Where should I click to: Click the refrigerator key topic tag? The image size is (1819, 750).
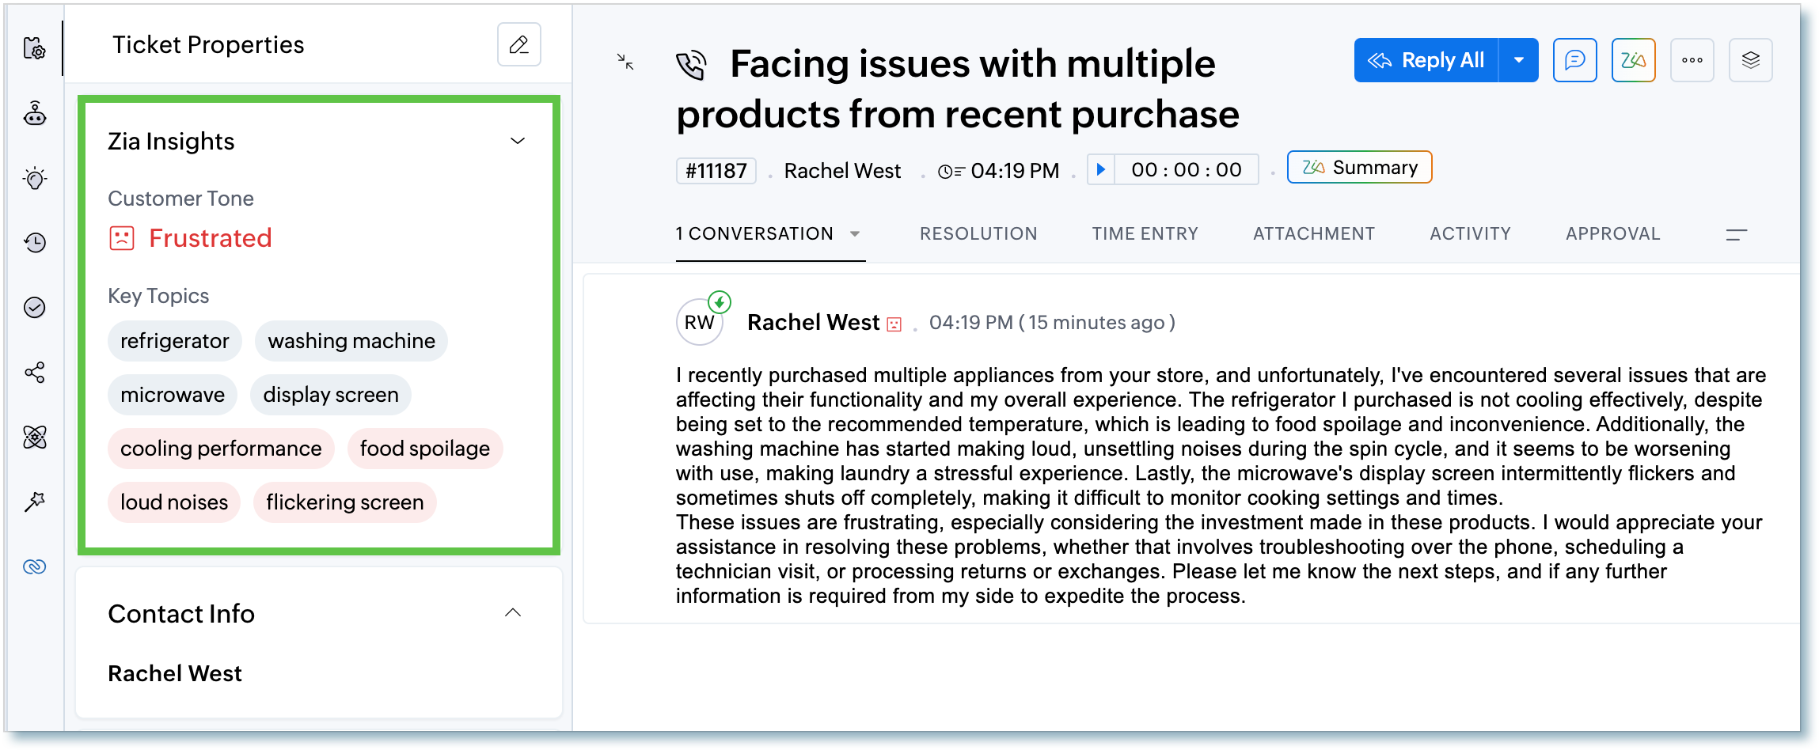(x=174, y=341)
